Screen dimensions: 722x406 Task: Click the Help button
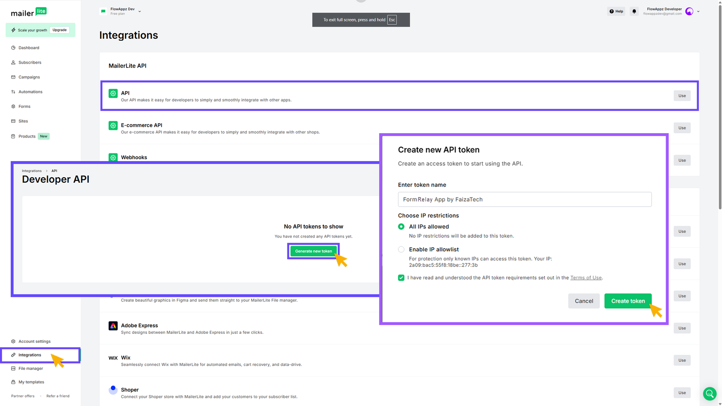tap(616, 11)
